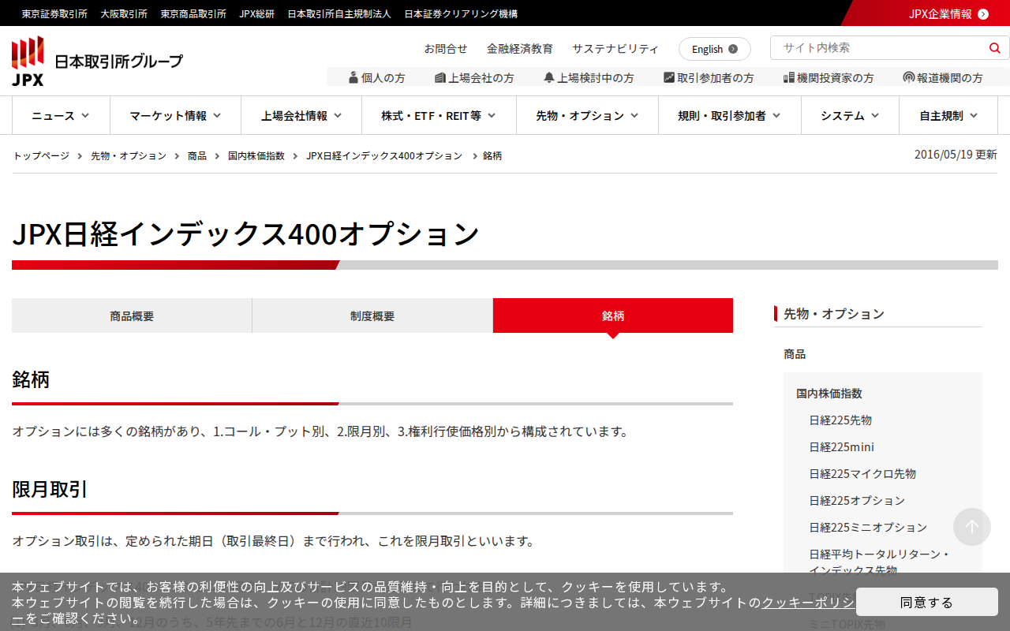Open 商品 in the sidebar

coord(795,354)
